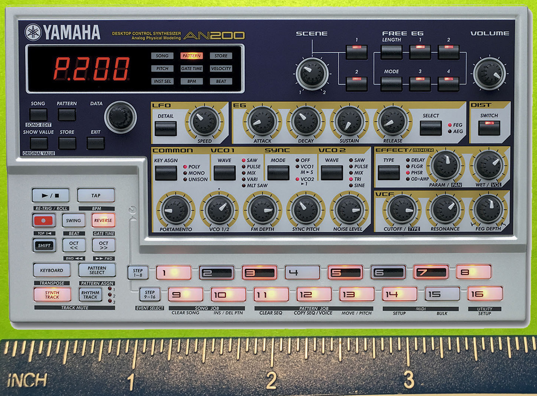Click the VOLUME knob

click(489, 73)
